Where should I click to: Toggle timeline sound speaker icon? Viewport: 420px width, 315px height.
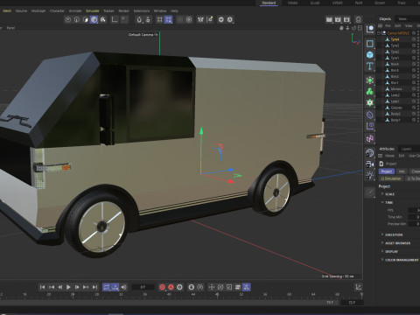(x=124, y=287)
